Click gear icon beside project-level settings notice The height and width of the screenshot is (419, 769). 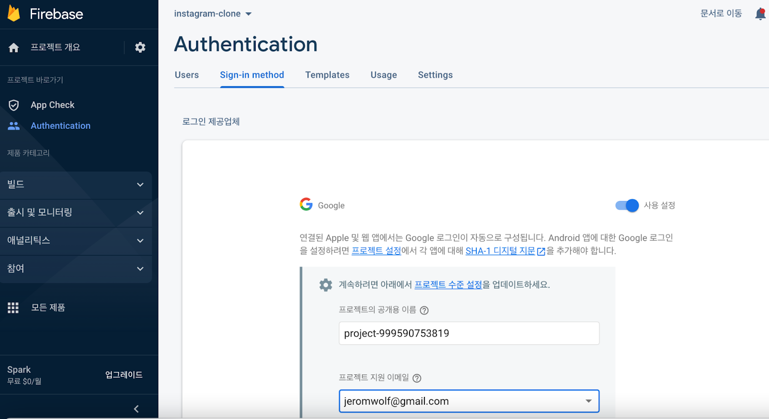pyautogui.click(x=326, y=285)
